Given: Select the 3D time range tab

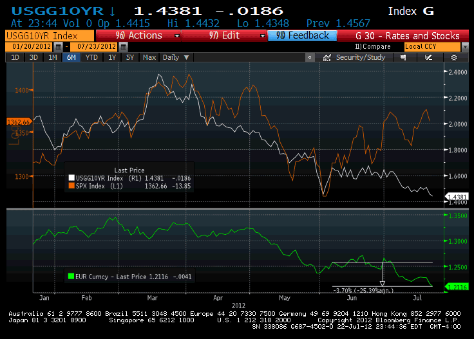Looking at the screenshot, I should [33, 57].
